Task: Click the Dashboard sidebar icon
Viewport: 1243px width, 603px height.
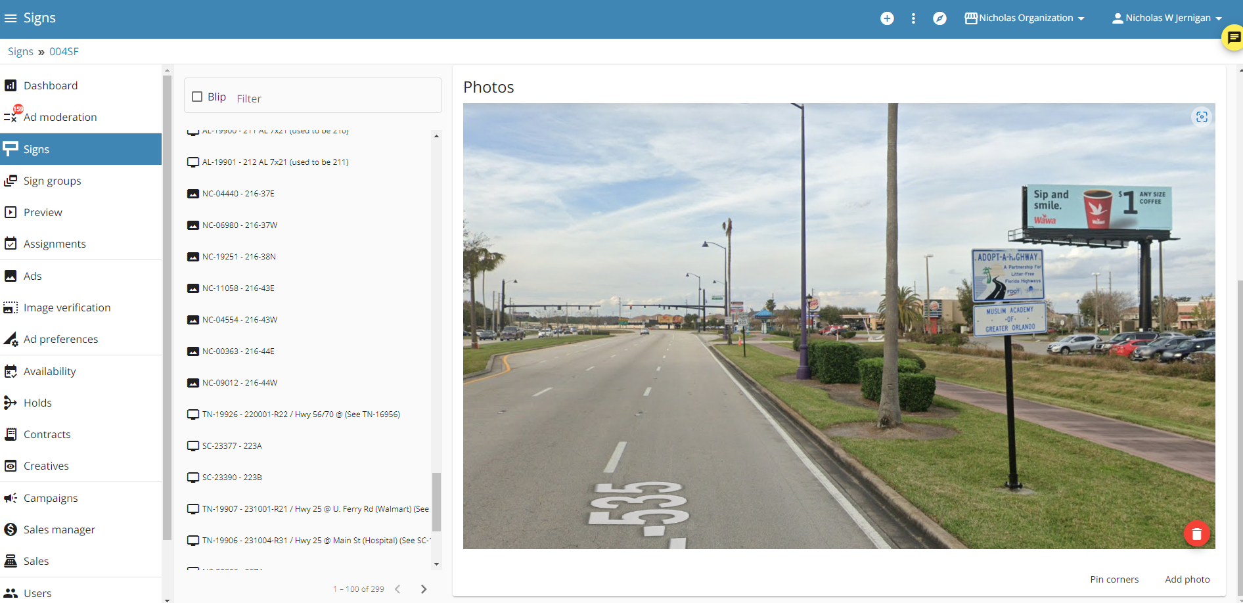Action: pos(11,85)
